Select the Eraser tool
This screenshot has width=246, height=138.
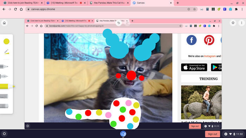[4, 106]
